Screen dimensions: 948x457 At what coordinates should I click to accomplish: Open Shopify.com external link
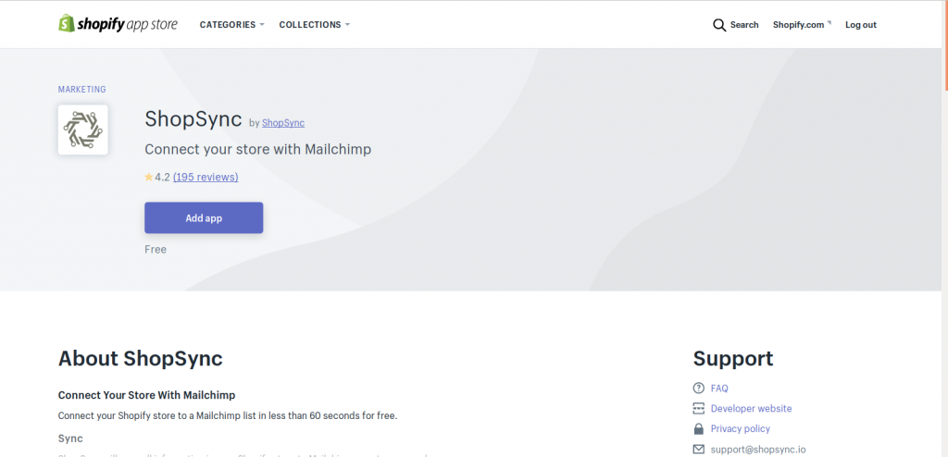(802, 25)
